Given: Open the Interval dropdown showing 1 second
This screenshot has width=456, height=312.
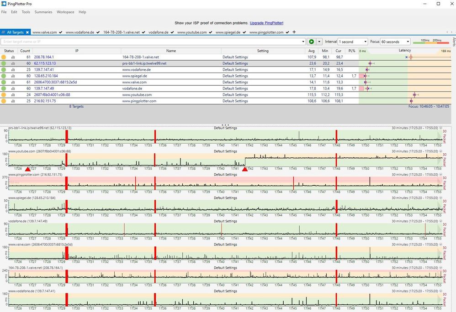Looking at the screenshot, I should pyautogui.click(x=352, y=42).
